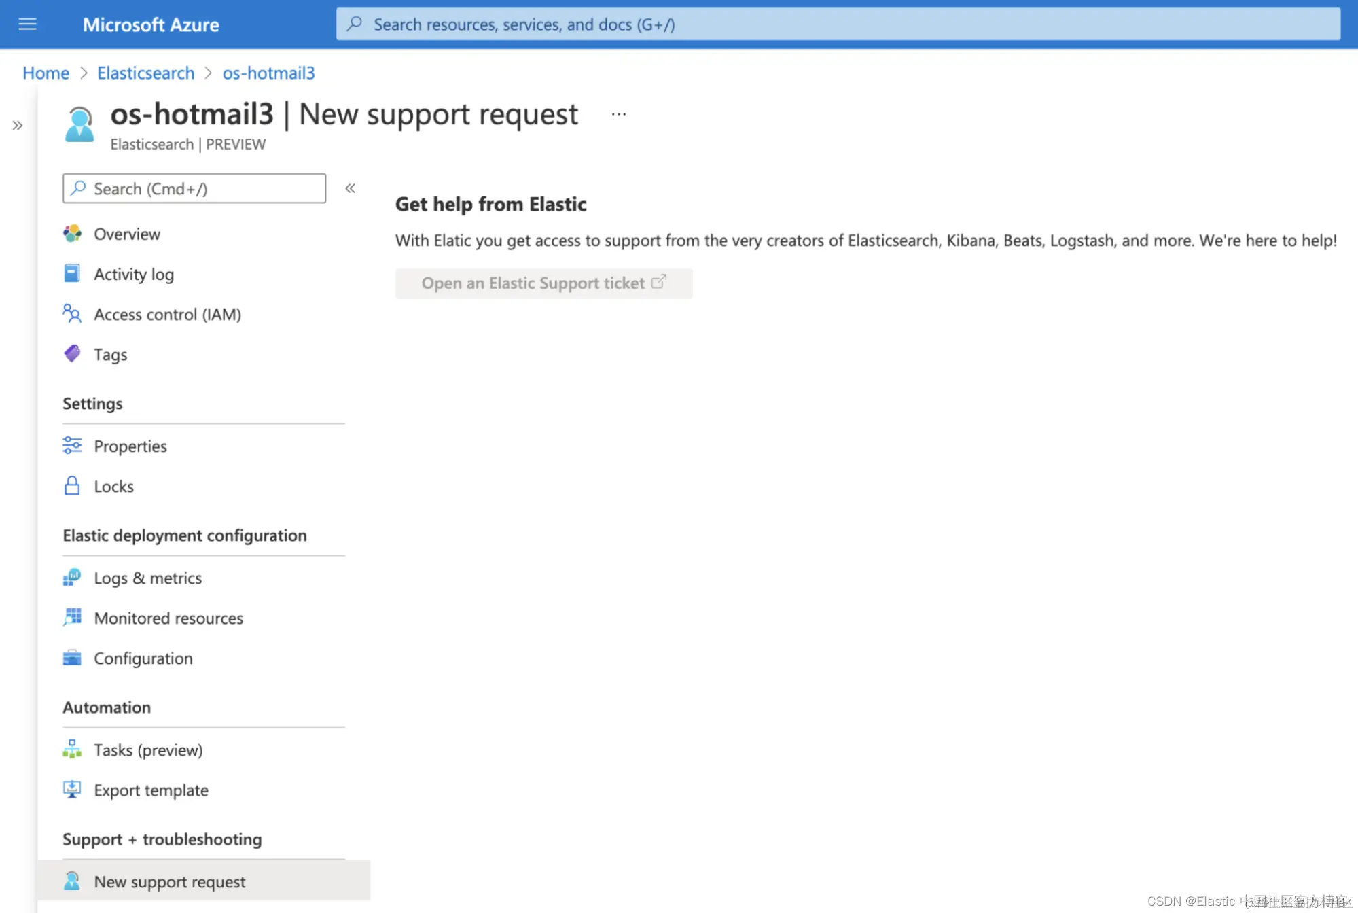Click the Logs & metrics icon
The width and height of the screenshot is (1358, 914).
click(x=72, y=578)
